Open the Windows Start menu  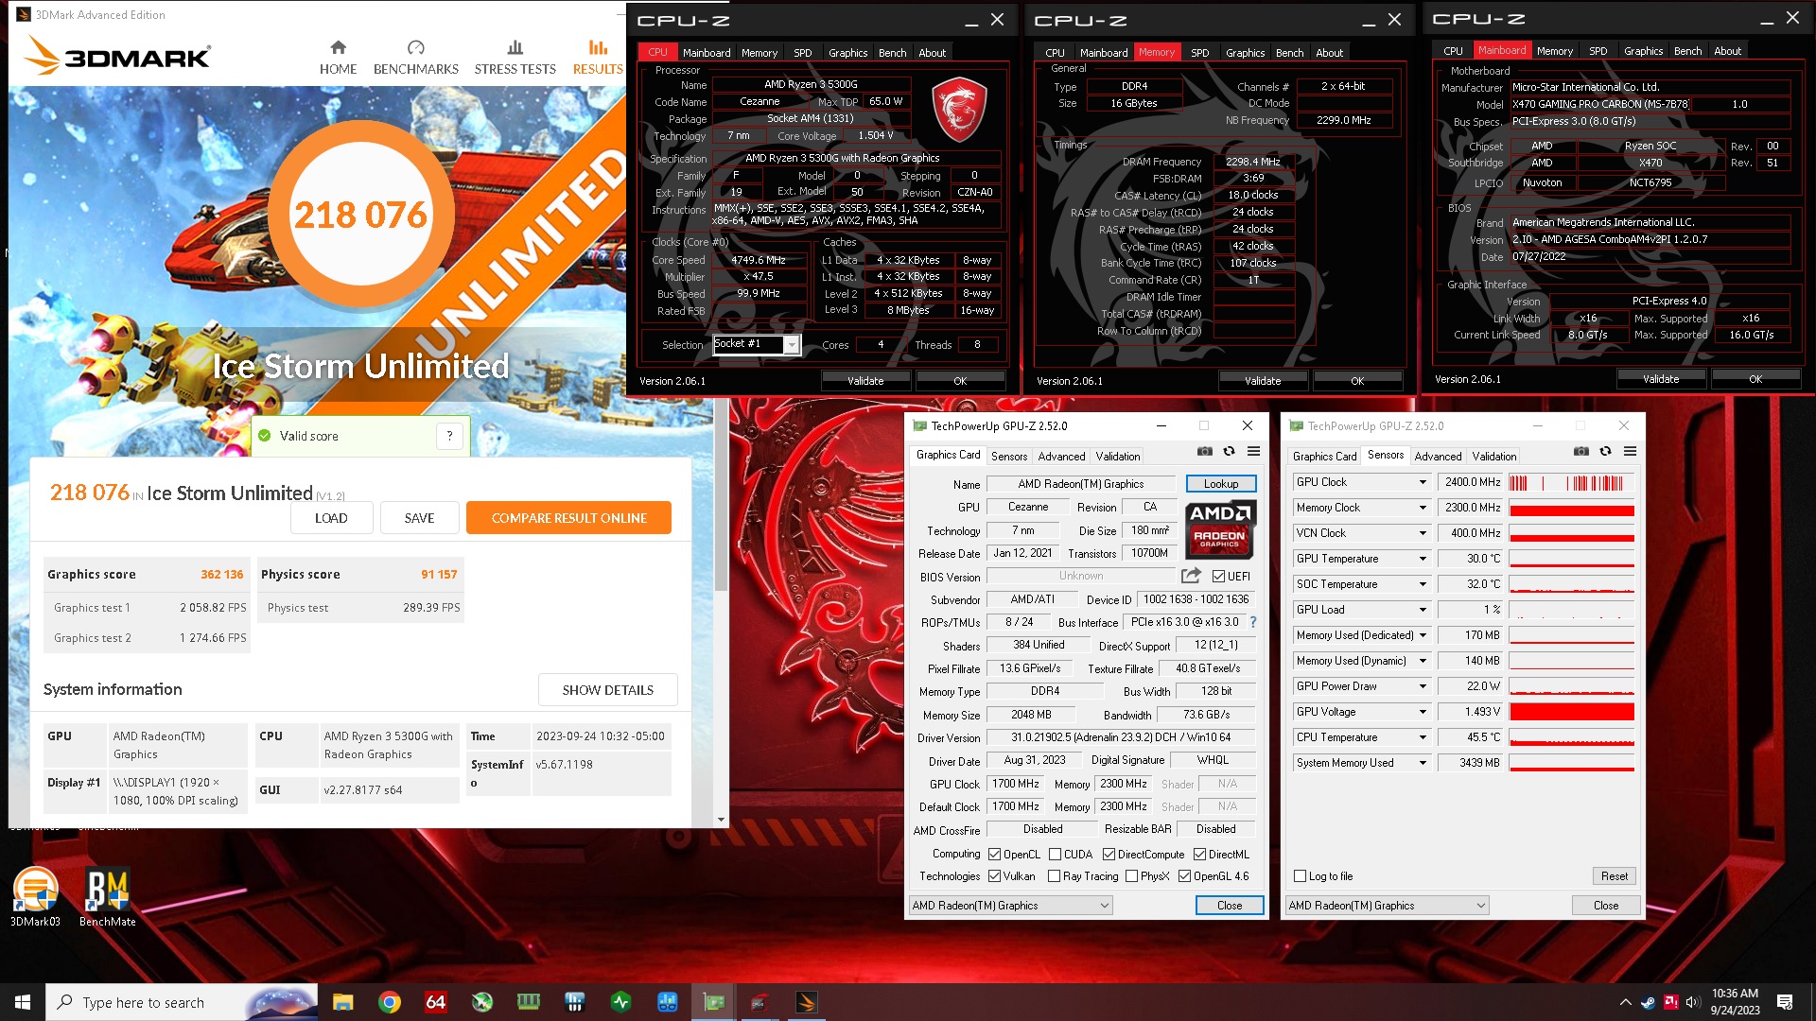23,1002
